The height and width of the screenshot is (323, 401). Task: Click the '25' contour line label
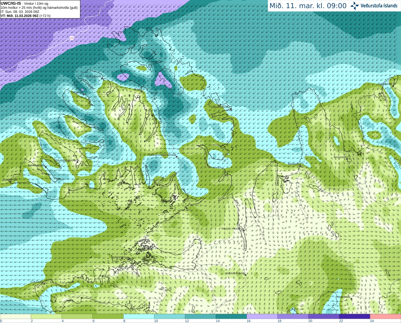coord(72,38)
